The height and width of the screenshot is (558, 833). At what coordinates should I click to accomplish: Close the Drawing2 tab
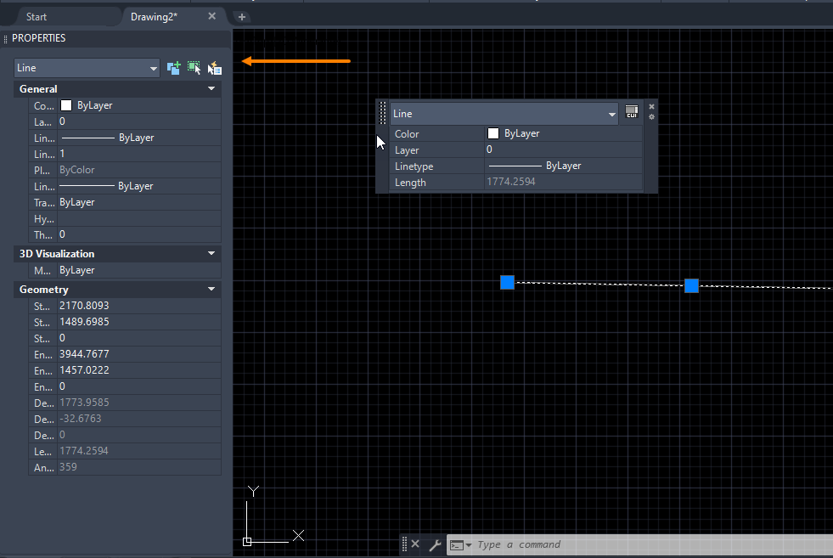tap(212, 16)
